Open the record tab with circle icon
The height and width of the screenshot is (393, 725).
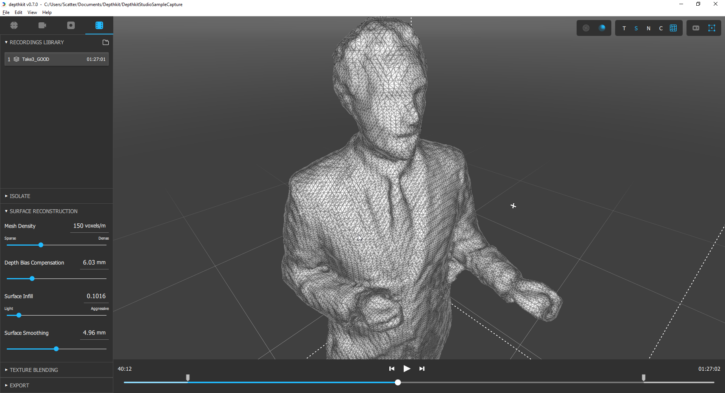pyautogui.click(x=71, y=25)
